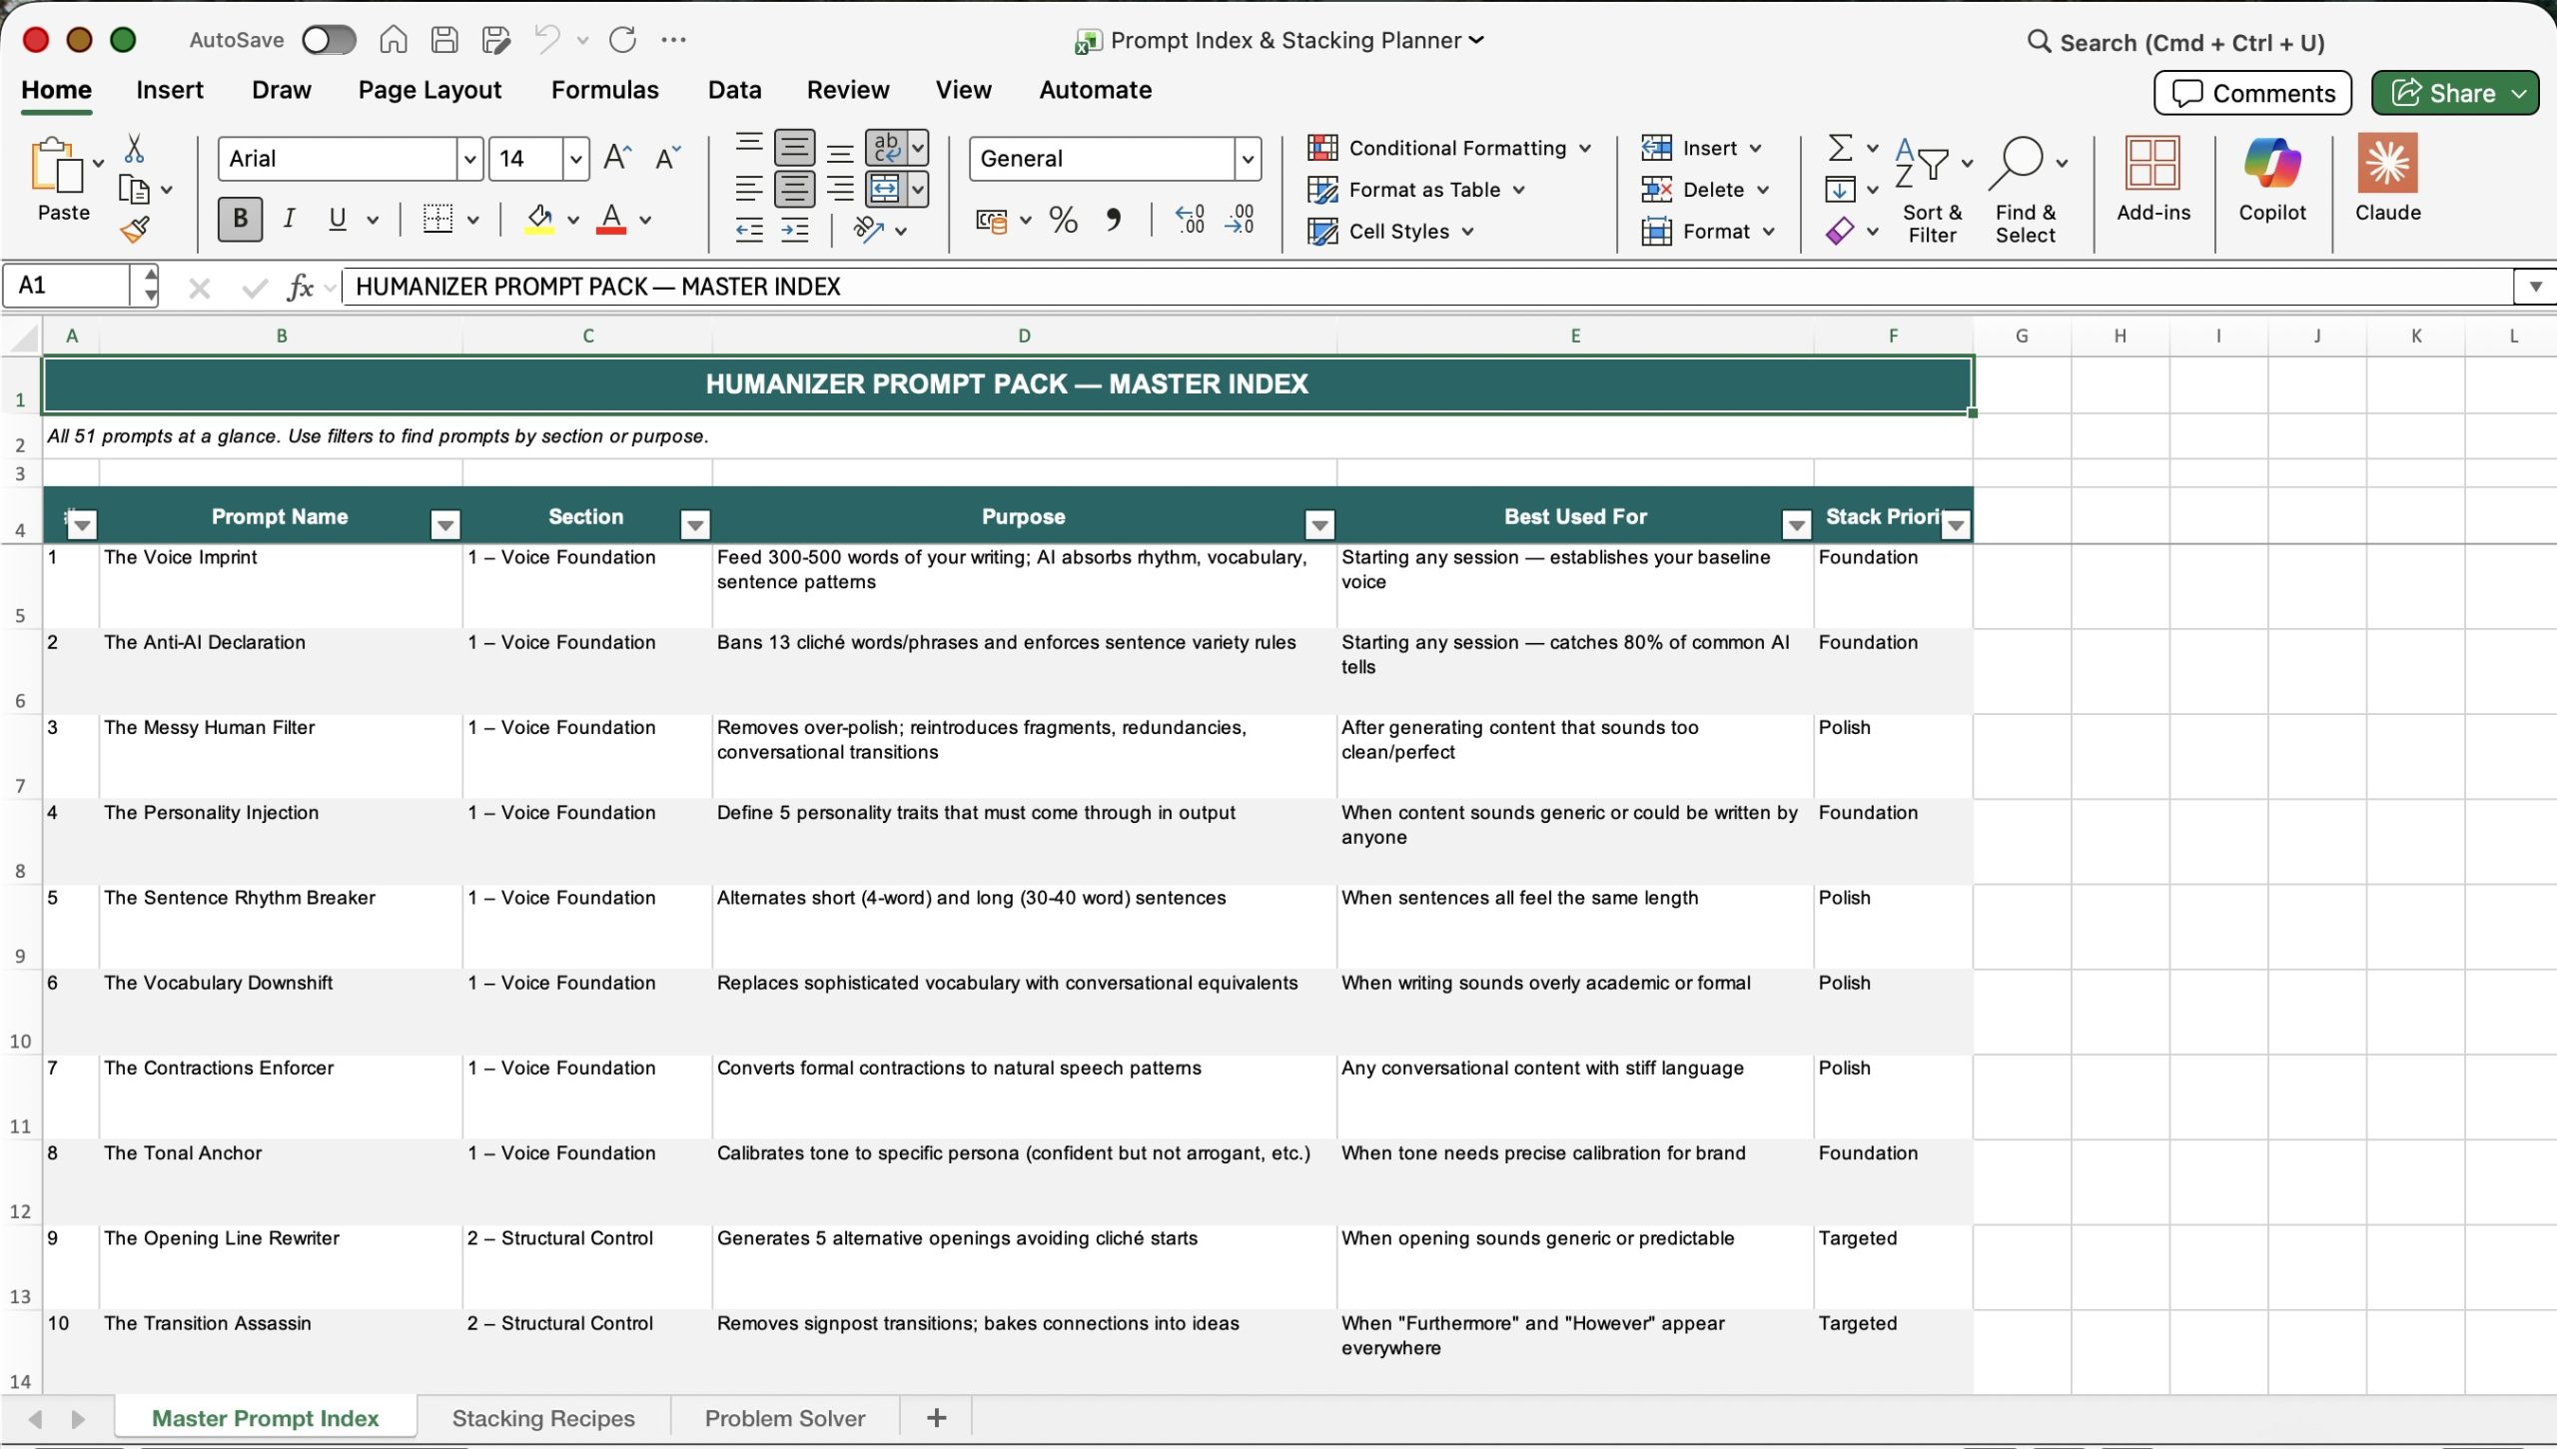Click the Cut scissors icon

tap(134, 149)
